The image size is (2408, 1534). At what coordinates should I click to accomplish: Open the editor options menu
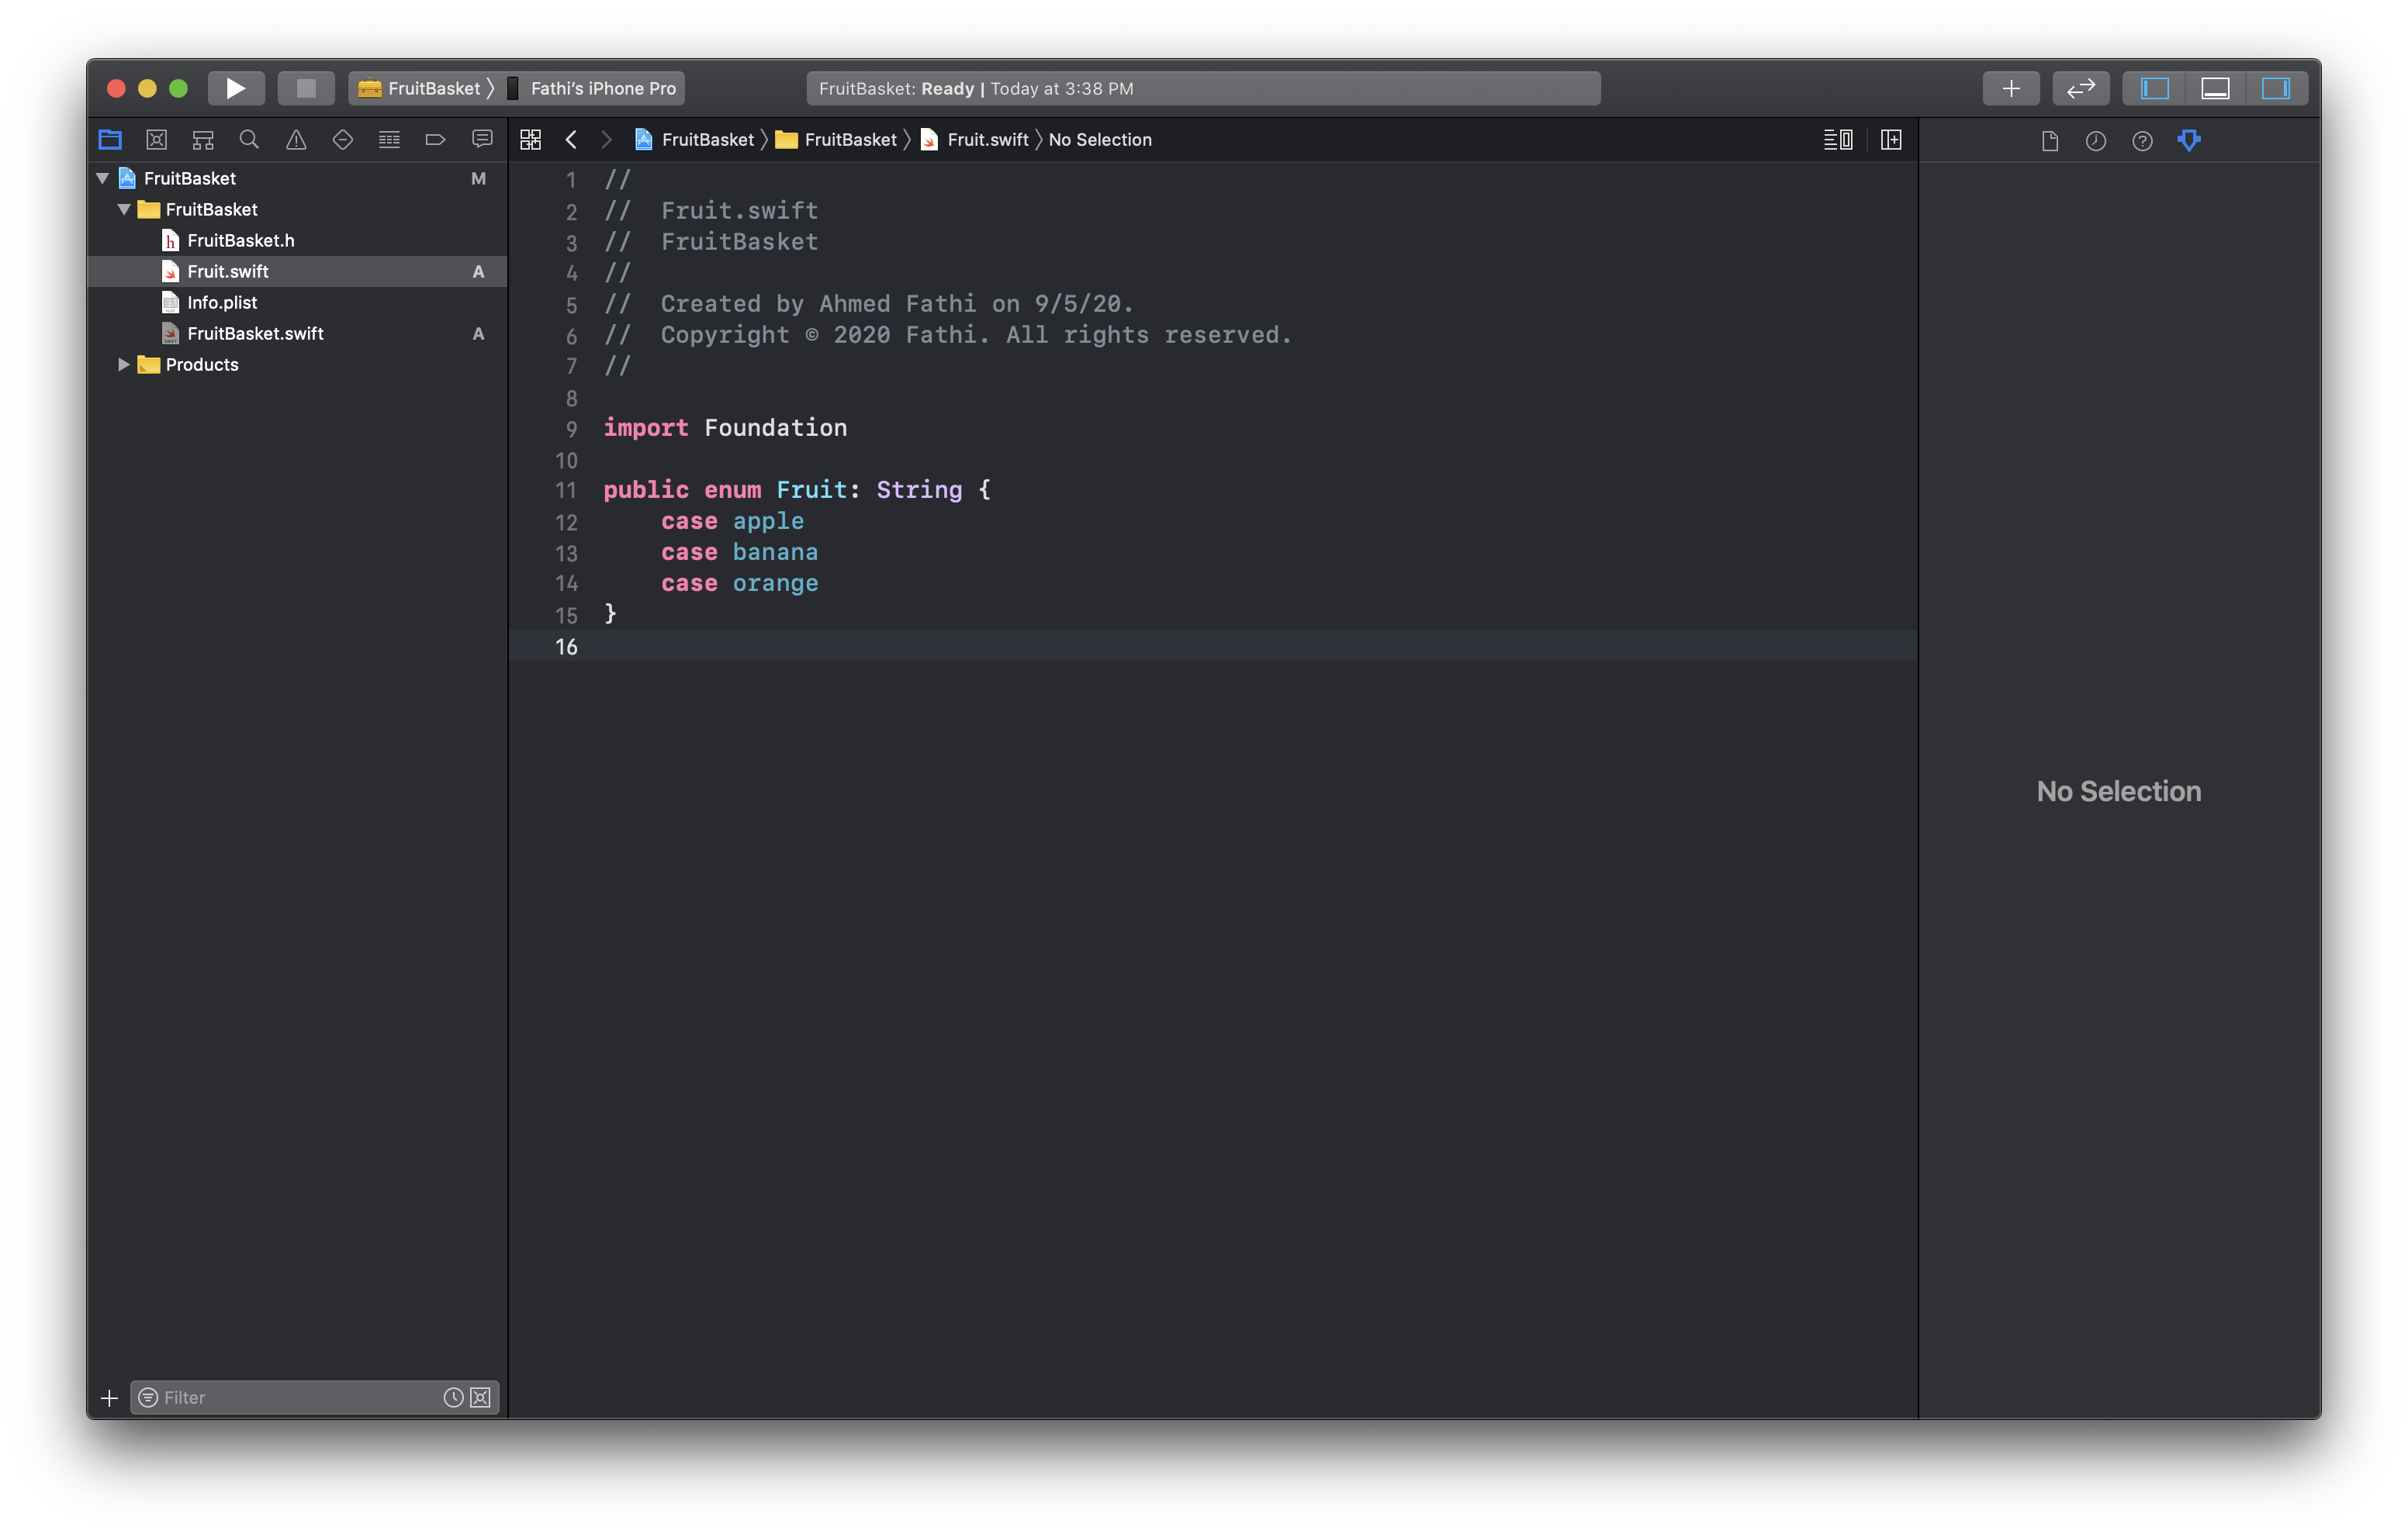click(x=1838, y=139)
